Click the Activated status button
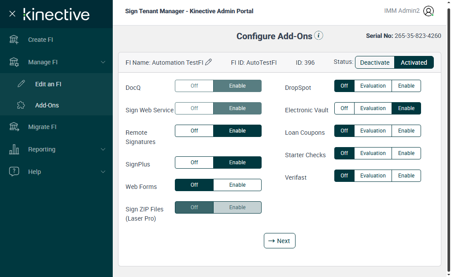451x277 pixels. click(x=414, y=63)
